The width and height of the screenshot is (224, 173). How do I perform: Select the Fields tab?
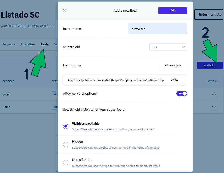[x=45, y=44]
